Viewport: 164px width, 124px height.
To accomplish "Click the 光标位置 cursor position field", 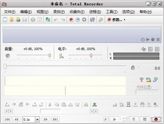I will [147, 92].
